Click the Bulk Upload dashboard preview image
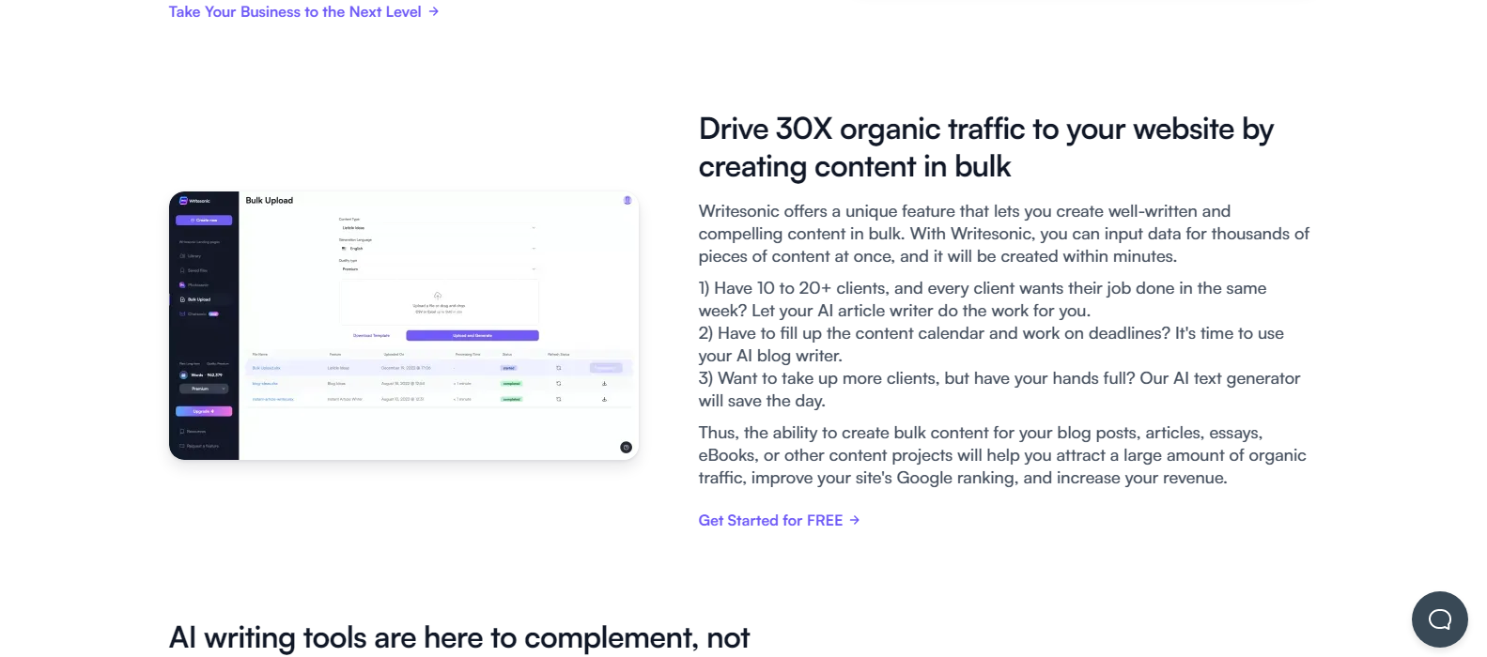Viewport: 1487px width, 657px height. coord(404,326)
